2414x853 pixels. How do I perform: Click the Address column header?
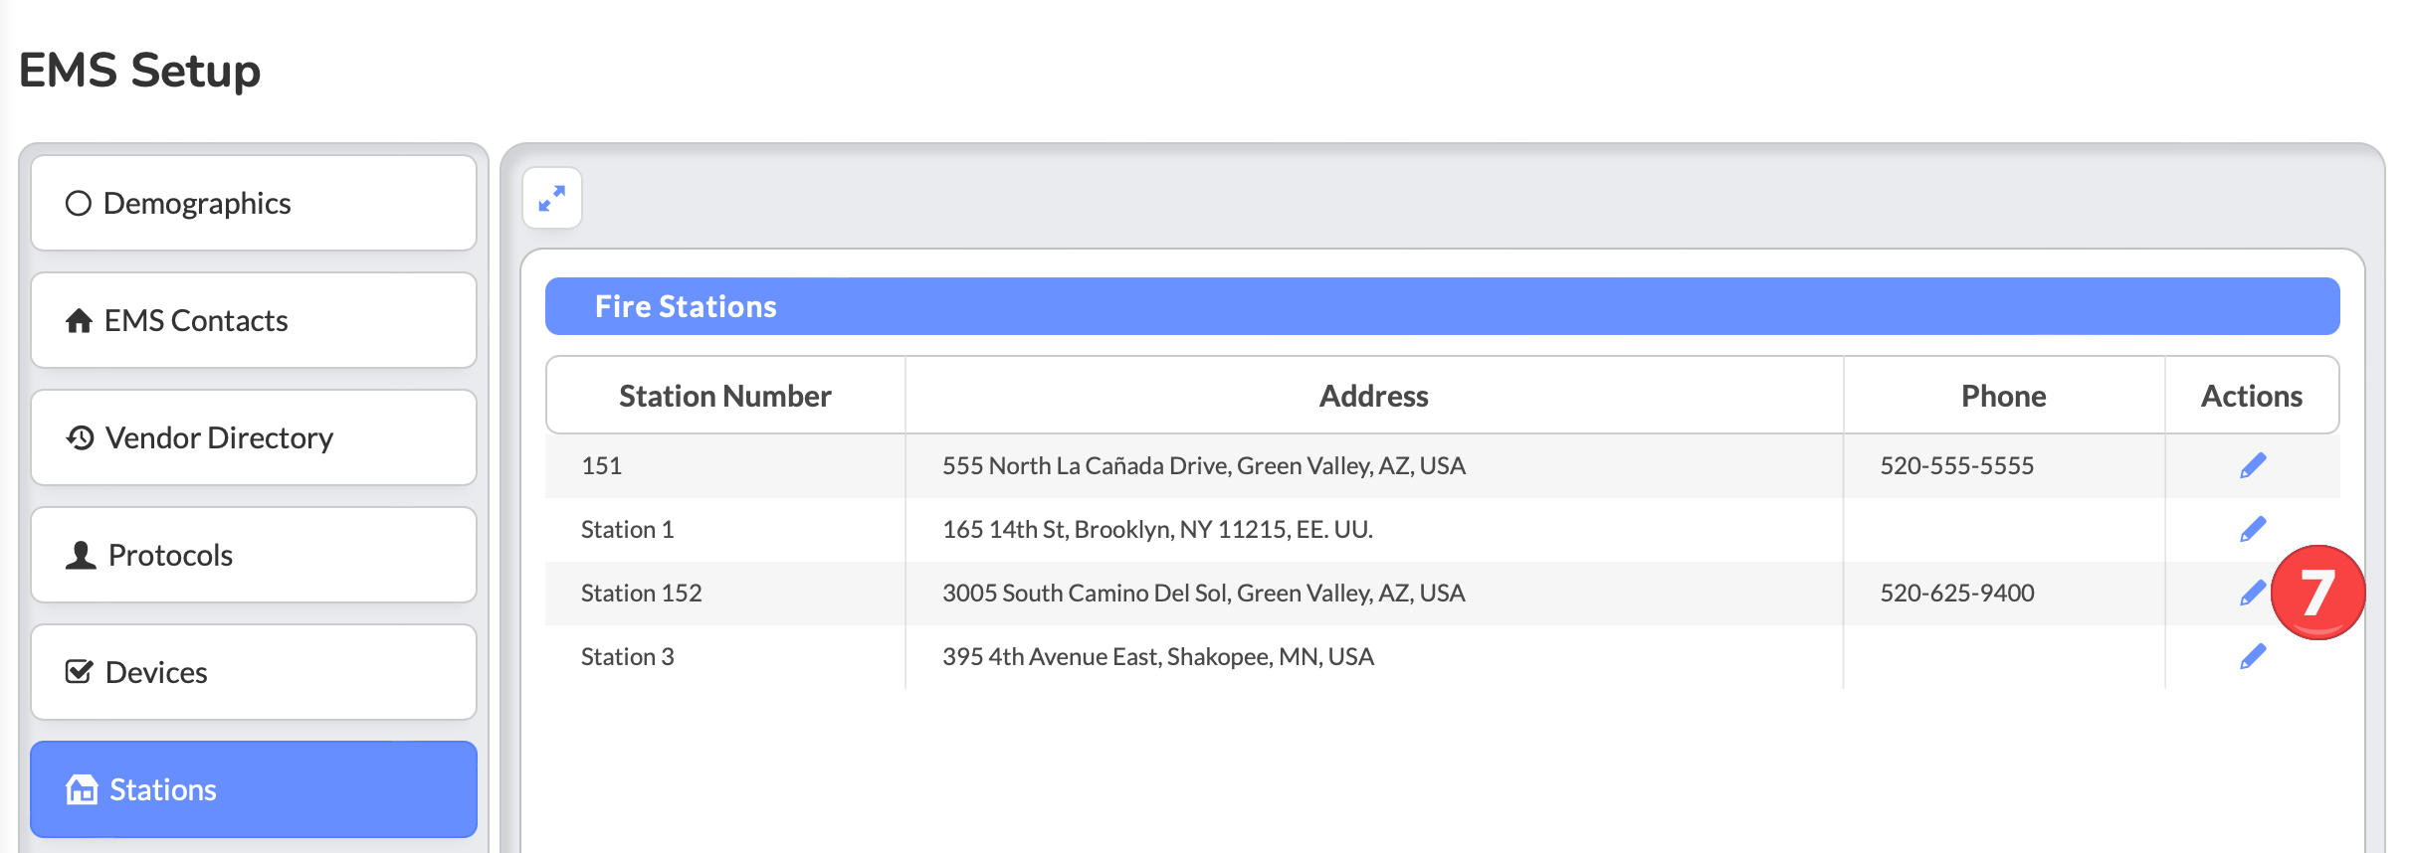tap(1373, 396)
